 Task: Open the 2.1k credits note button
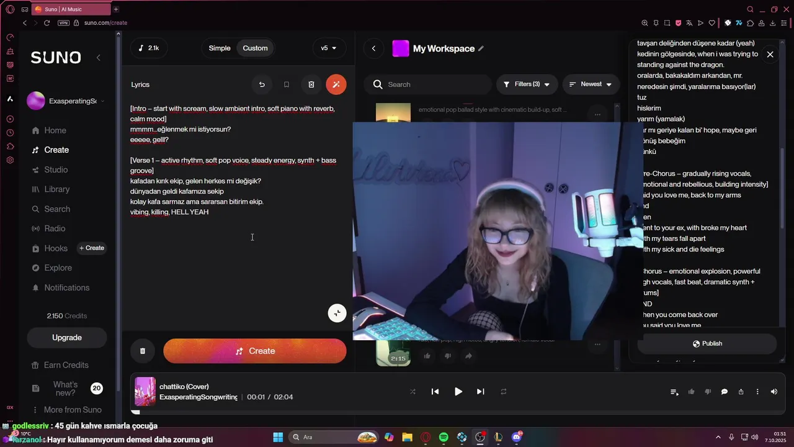coord(149,48)
